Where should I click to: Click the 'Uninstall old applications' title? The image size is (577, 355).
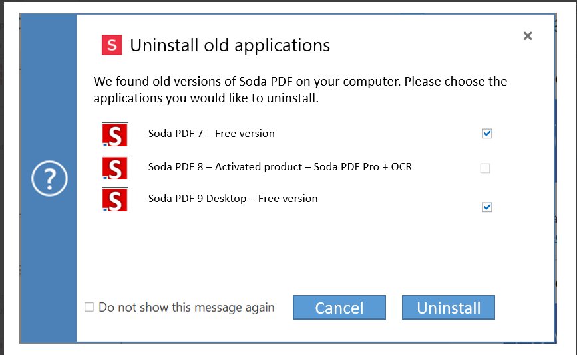230,45
